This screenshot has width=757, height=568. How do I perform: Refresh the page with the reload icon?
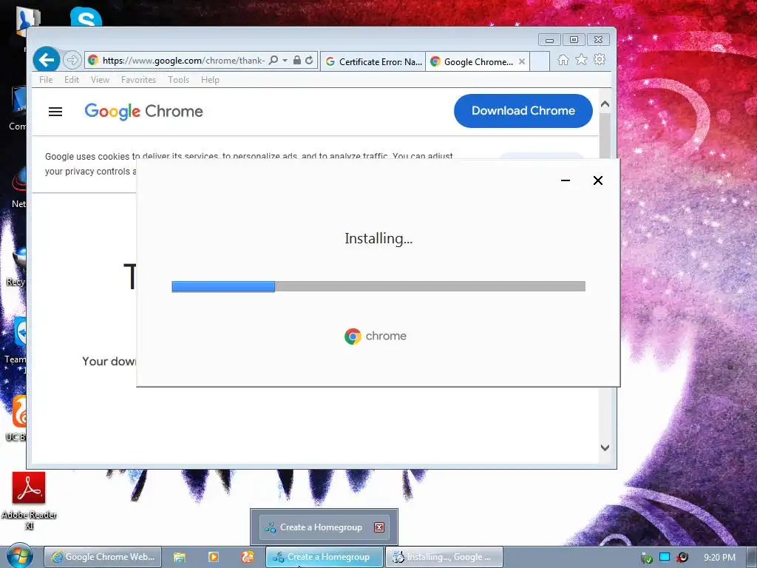click(310, 61)
